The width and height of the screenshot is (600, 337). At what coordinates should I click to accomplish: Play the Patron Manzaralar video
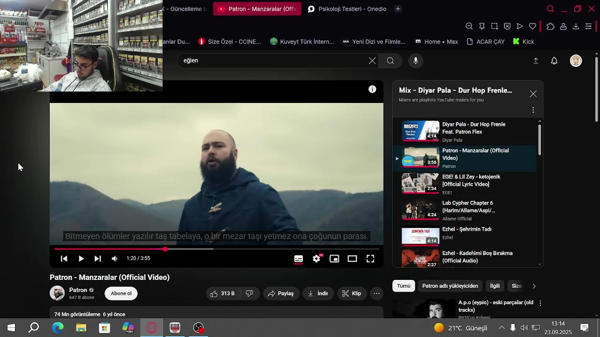point(81,259)
